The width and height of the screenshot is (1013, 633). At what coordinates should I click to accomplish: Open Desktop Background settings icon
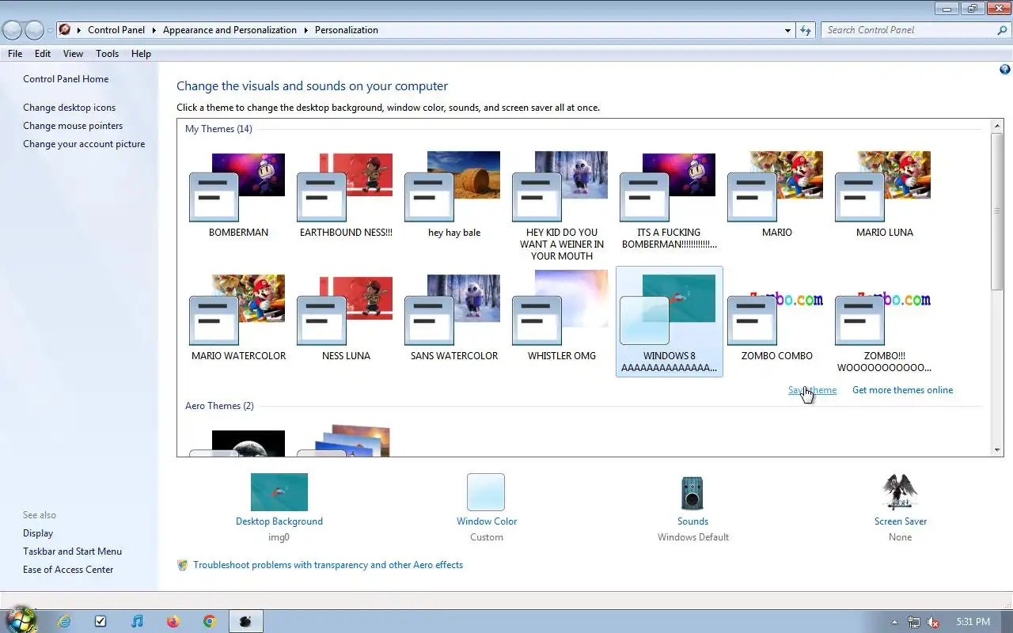coord(279,492)
